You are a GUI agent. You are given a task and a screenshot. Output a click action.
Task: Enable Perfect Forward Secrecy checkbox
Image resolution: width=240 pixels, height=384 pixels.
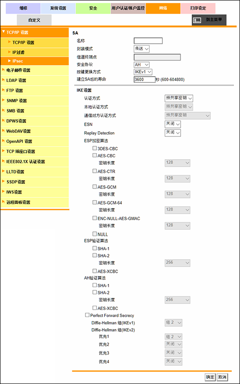(87, 315)
